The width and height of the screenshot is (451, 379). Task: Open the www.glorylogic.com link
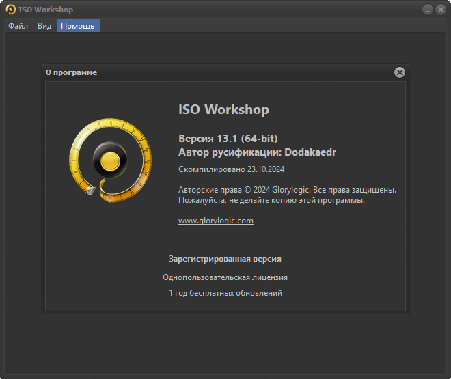tap(216, 221)
